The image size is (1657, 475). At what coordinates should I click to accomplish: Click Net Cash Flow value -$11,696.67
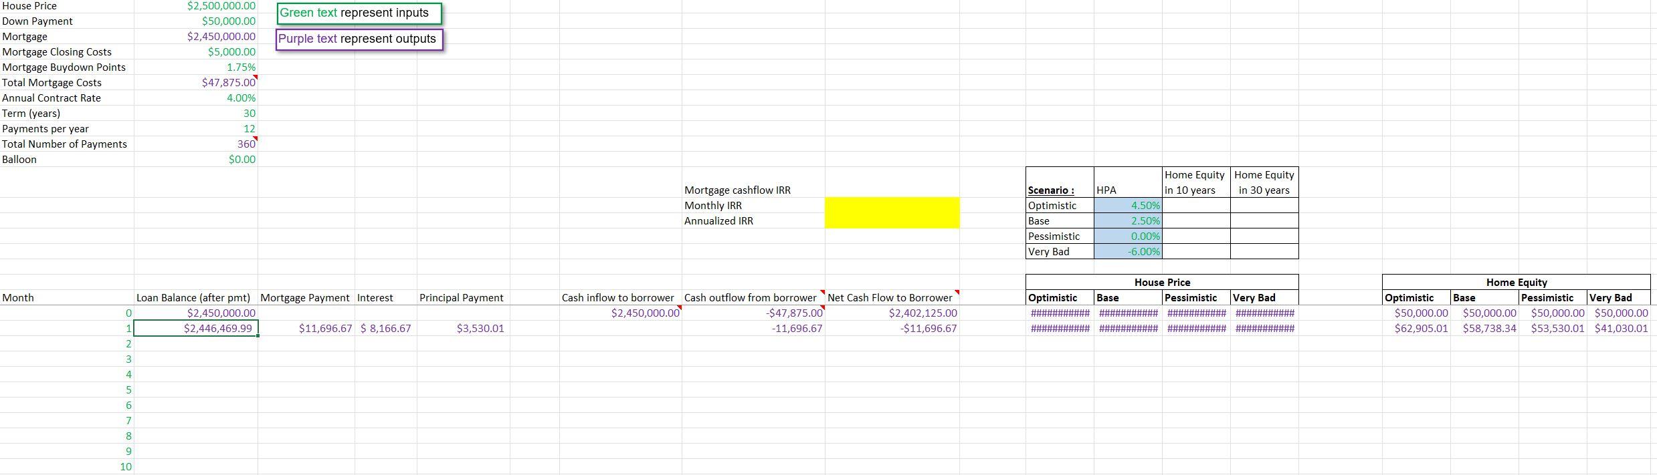pyautogui.click(x=928, y=329)
